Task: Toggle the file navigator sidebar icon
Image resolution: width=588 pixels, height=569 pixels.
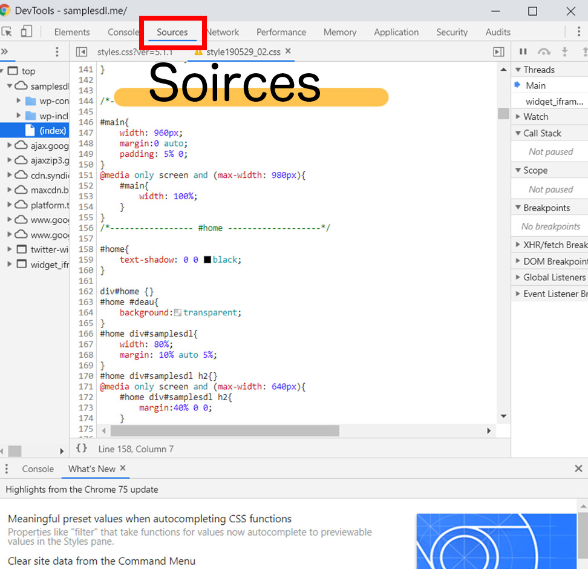Action: (x=82, y=52)
